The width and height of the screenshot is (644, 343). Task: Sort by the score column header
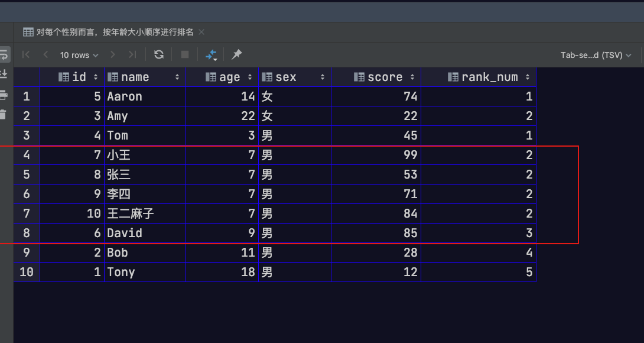click(376, 77)
